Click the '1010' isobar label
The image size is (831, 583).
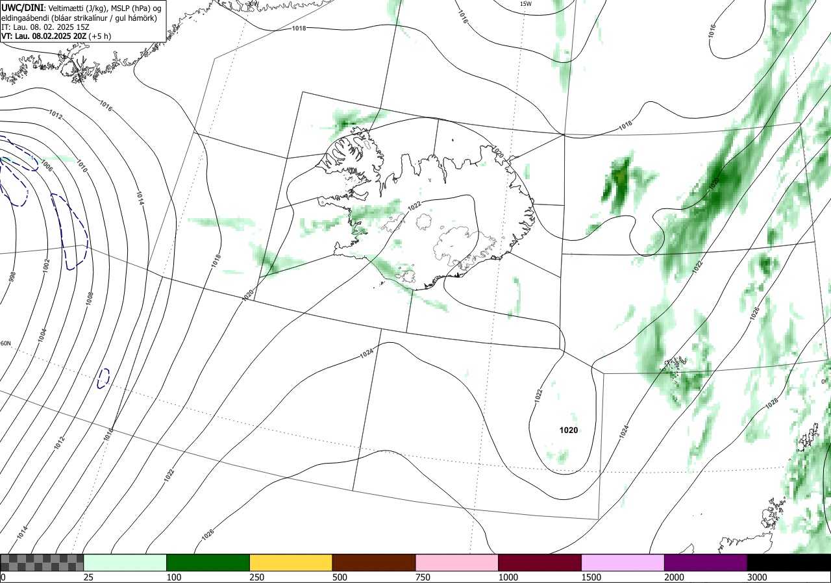pos(82,167)
